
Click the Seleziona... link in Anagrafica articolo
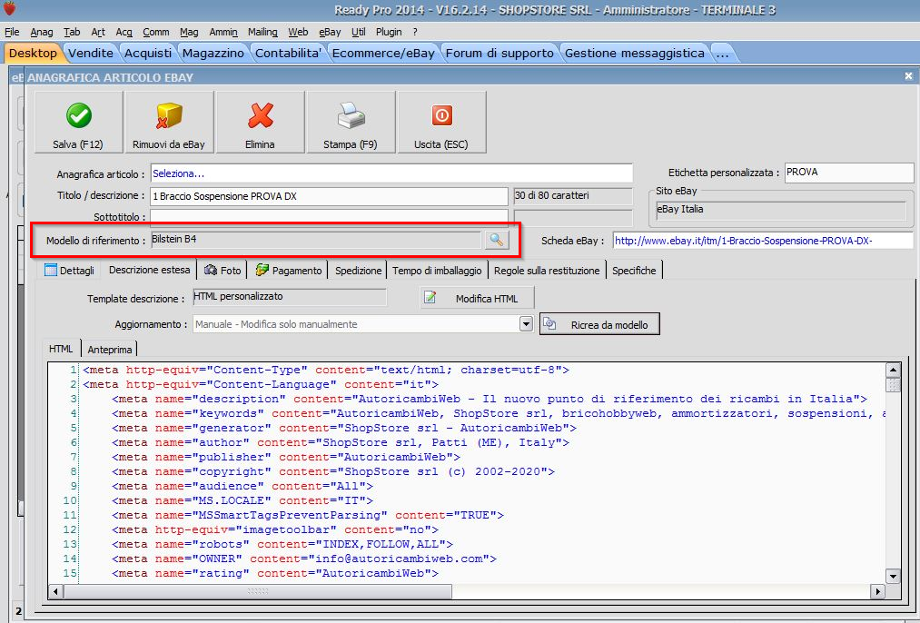[178, 173]
